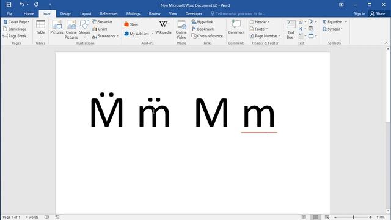This screenshot has width=391, height=220.
Task: Open Signature Line dropdown
Action: (312, 22)
